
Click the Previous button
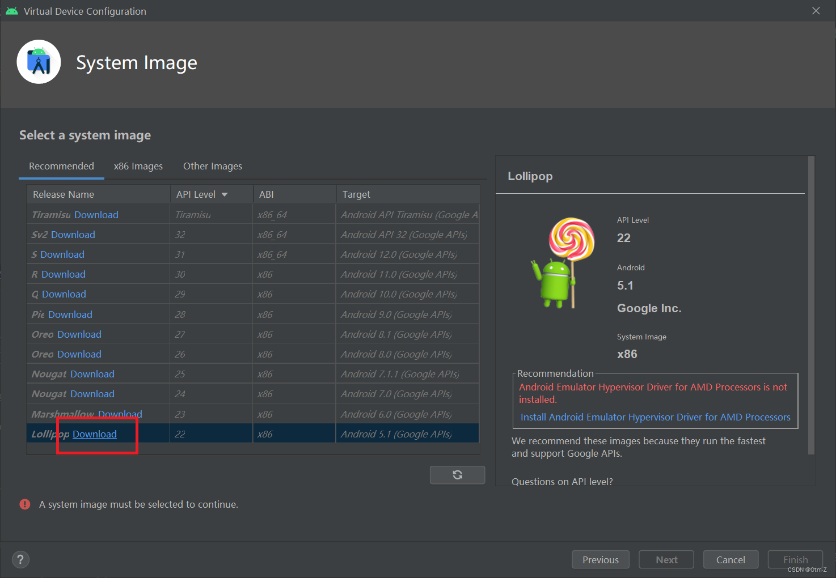[x=601, y=560]
